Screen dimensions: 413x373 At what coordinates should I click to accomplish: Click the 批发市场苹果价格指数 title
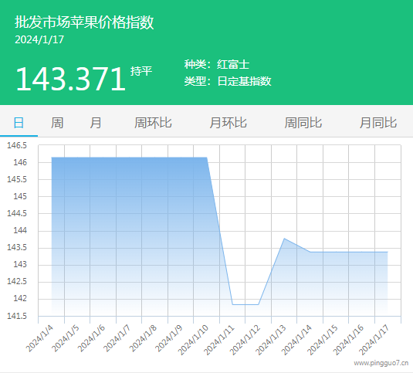84,22
